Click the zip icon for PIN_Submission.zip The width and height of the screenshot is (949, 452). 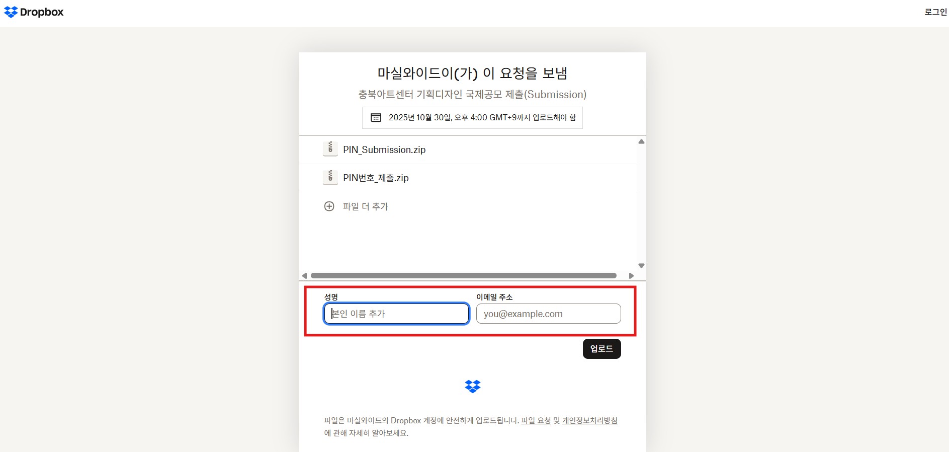coord(330,149)
